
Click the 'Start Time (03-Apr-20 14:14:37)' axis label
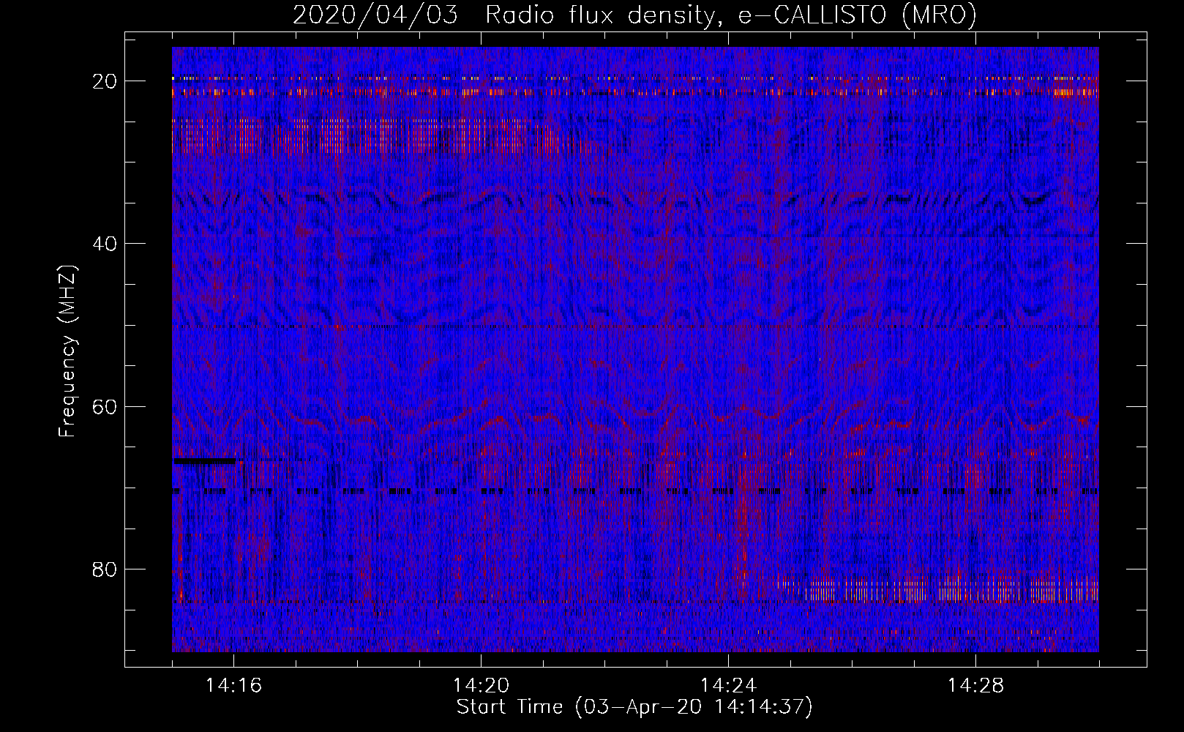click(634, 707)
